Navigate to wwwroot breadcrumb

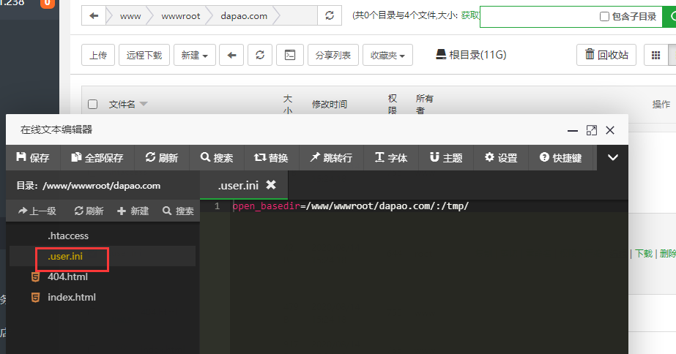181,16
